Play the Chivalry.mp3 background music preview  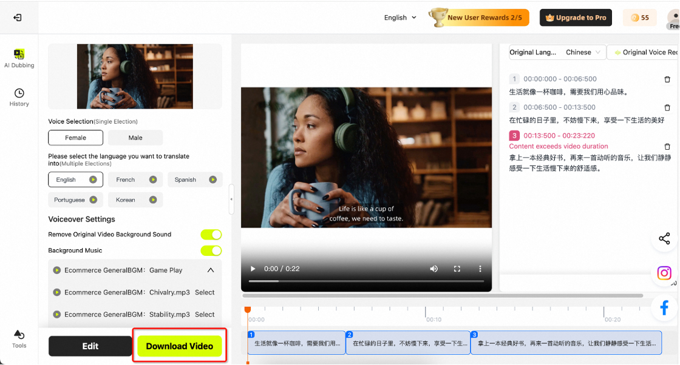[56, 292]
